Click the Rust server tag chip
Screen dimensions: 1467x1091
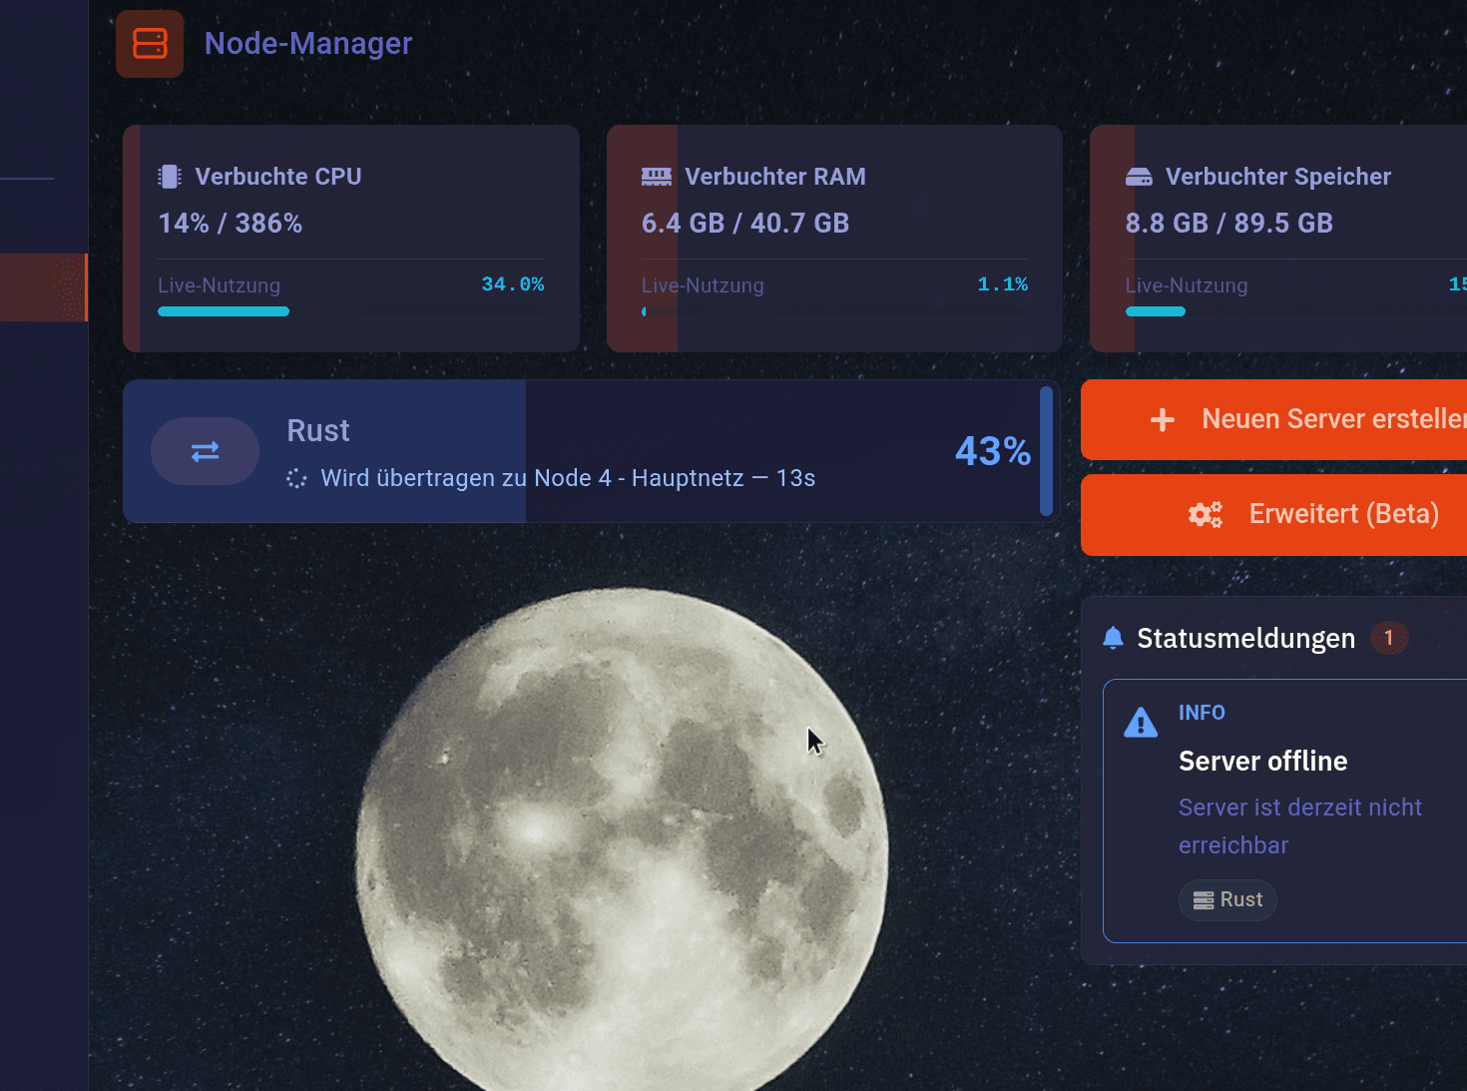pyautogui.click(x=1227, y=900)
